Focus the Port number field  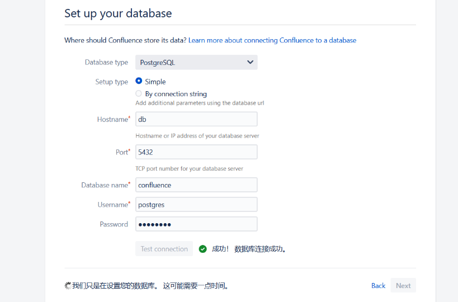[x=196, y=152]
